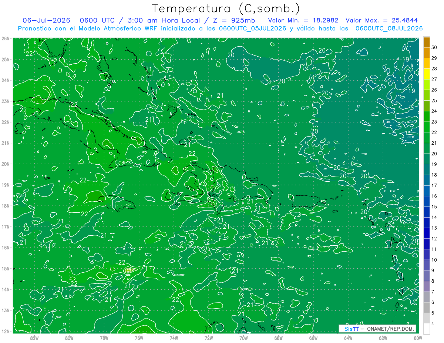Select the legend swatch between 22 and 23
This screenshot has width=444, height=343.
pos(427,127)
